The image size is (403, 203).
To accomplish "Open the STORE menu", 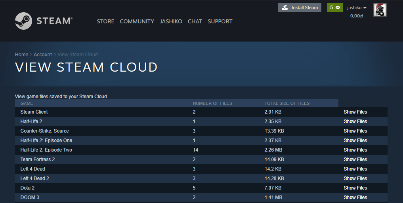I will [106, 21].
